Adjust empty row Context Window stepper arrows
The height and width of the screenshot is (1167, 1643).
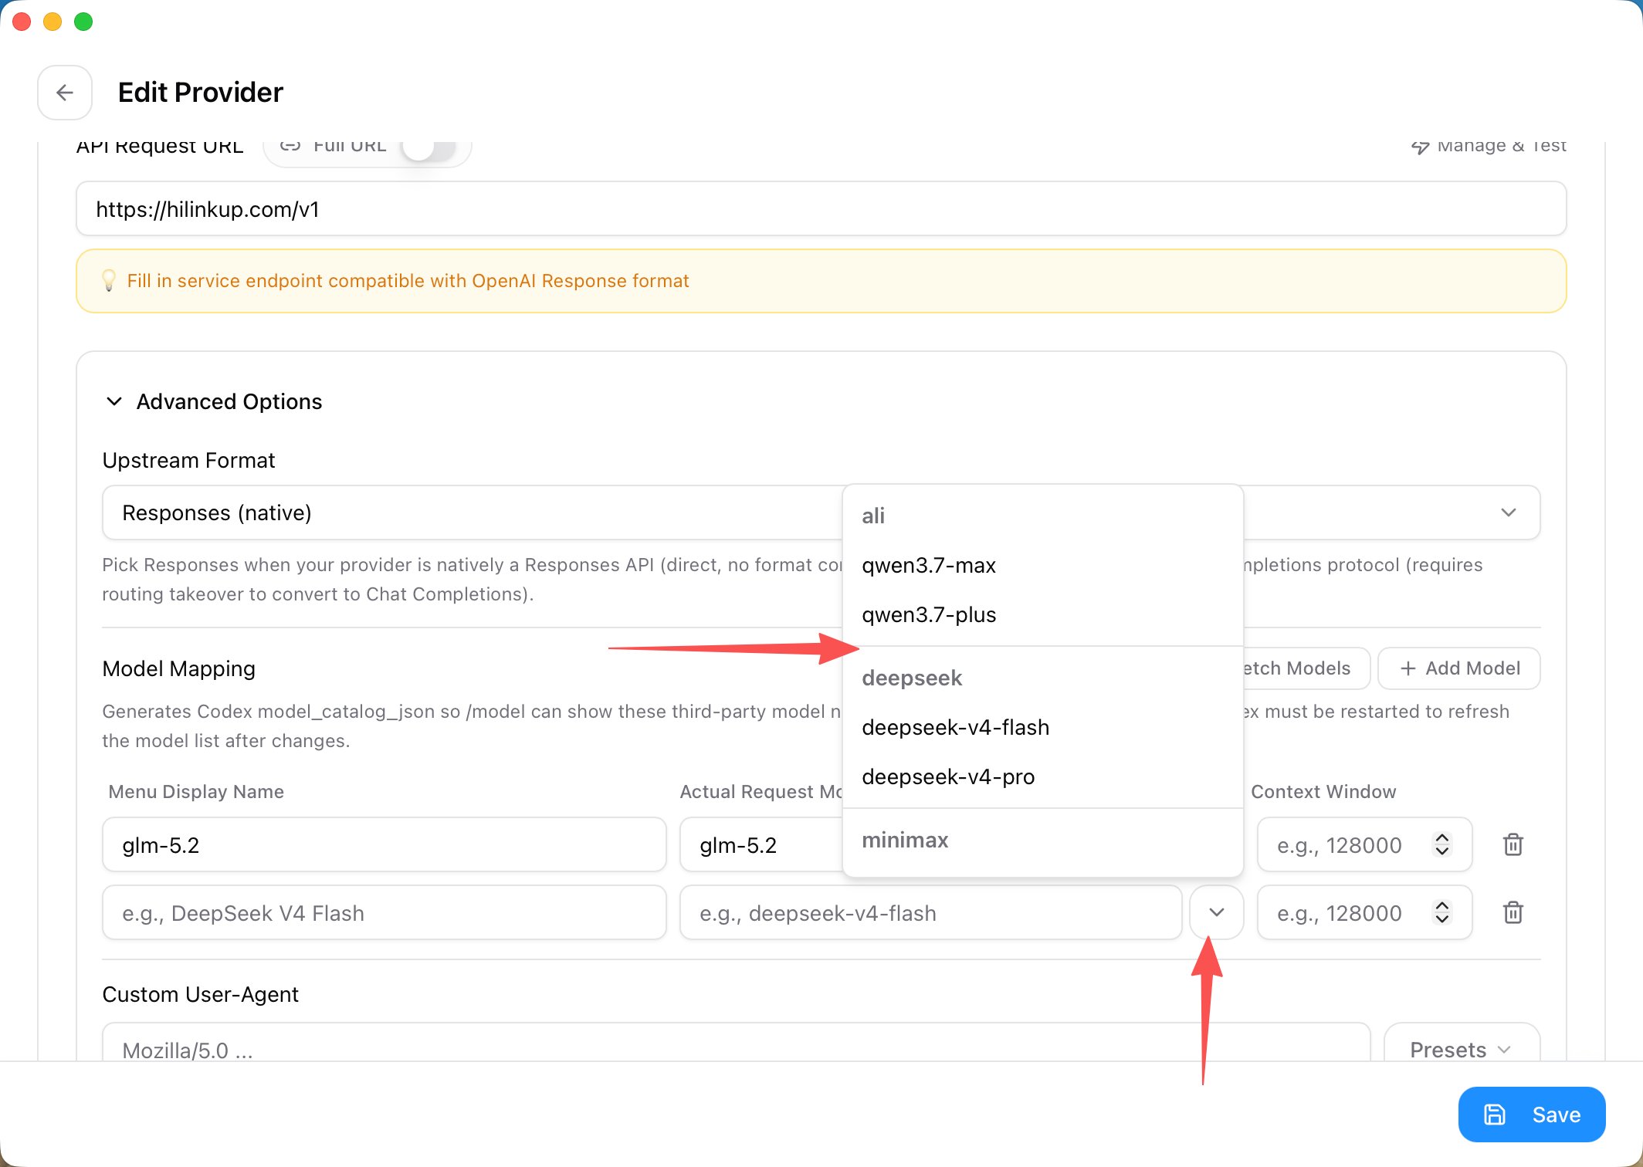click(x=1441, y=912)
